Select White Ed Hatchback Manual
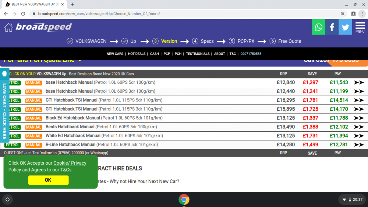 coord(184,136)
